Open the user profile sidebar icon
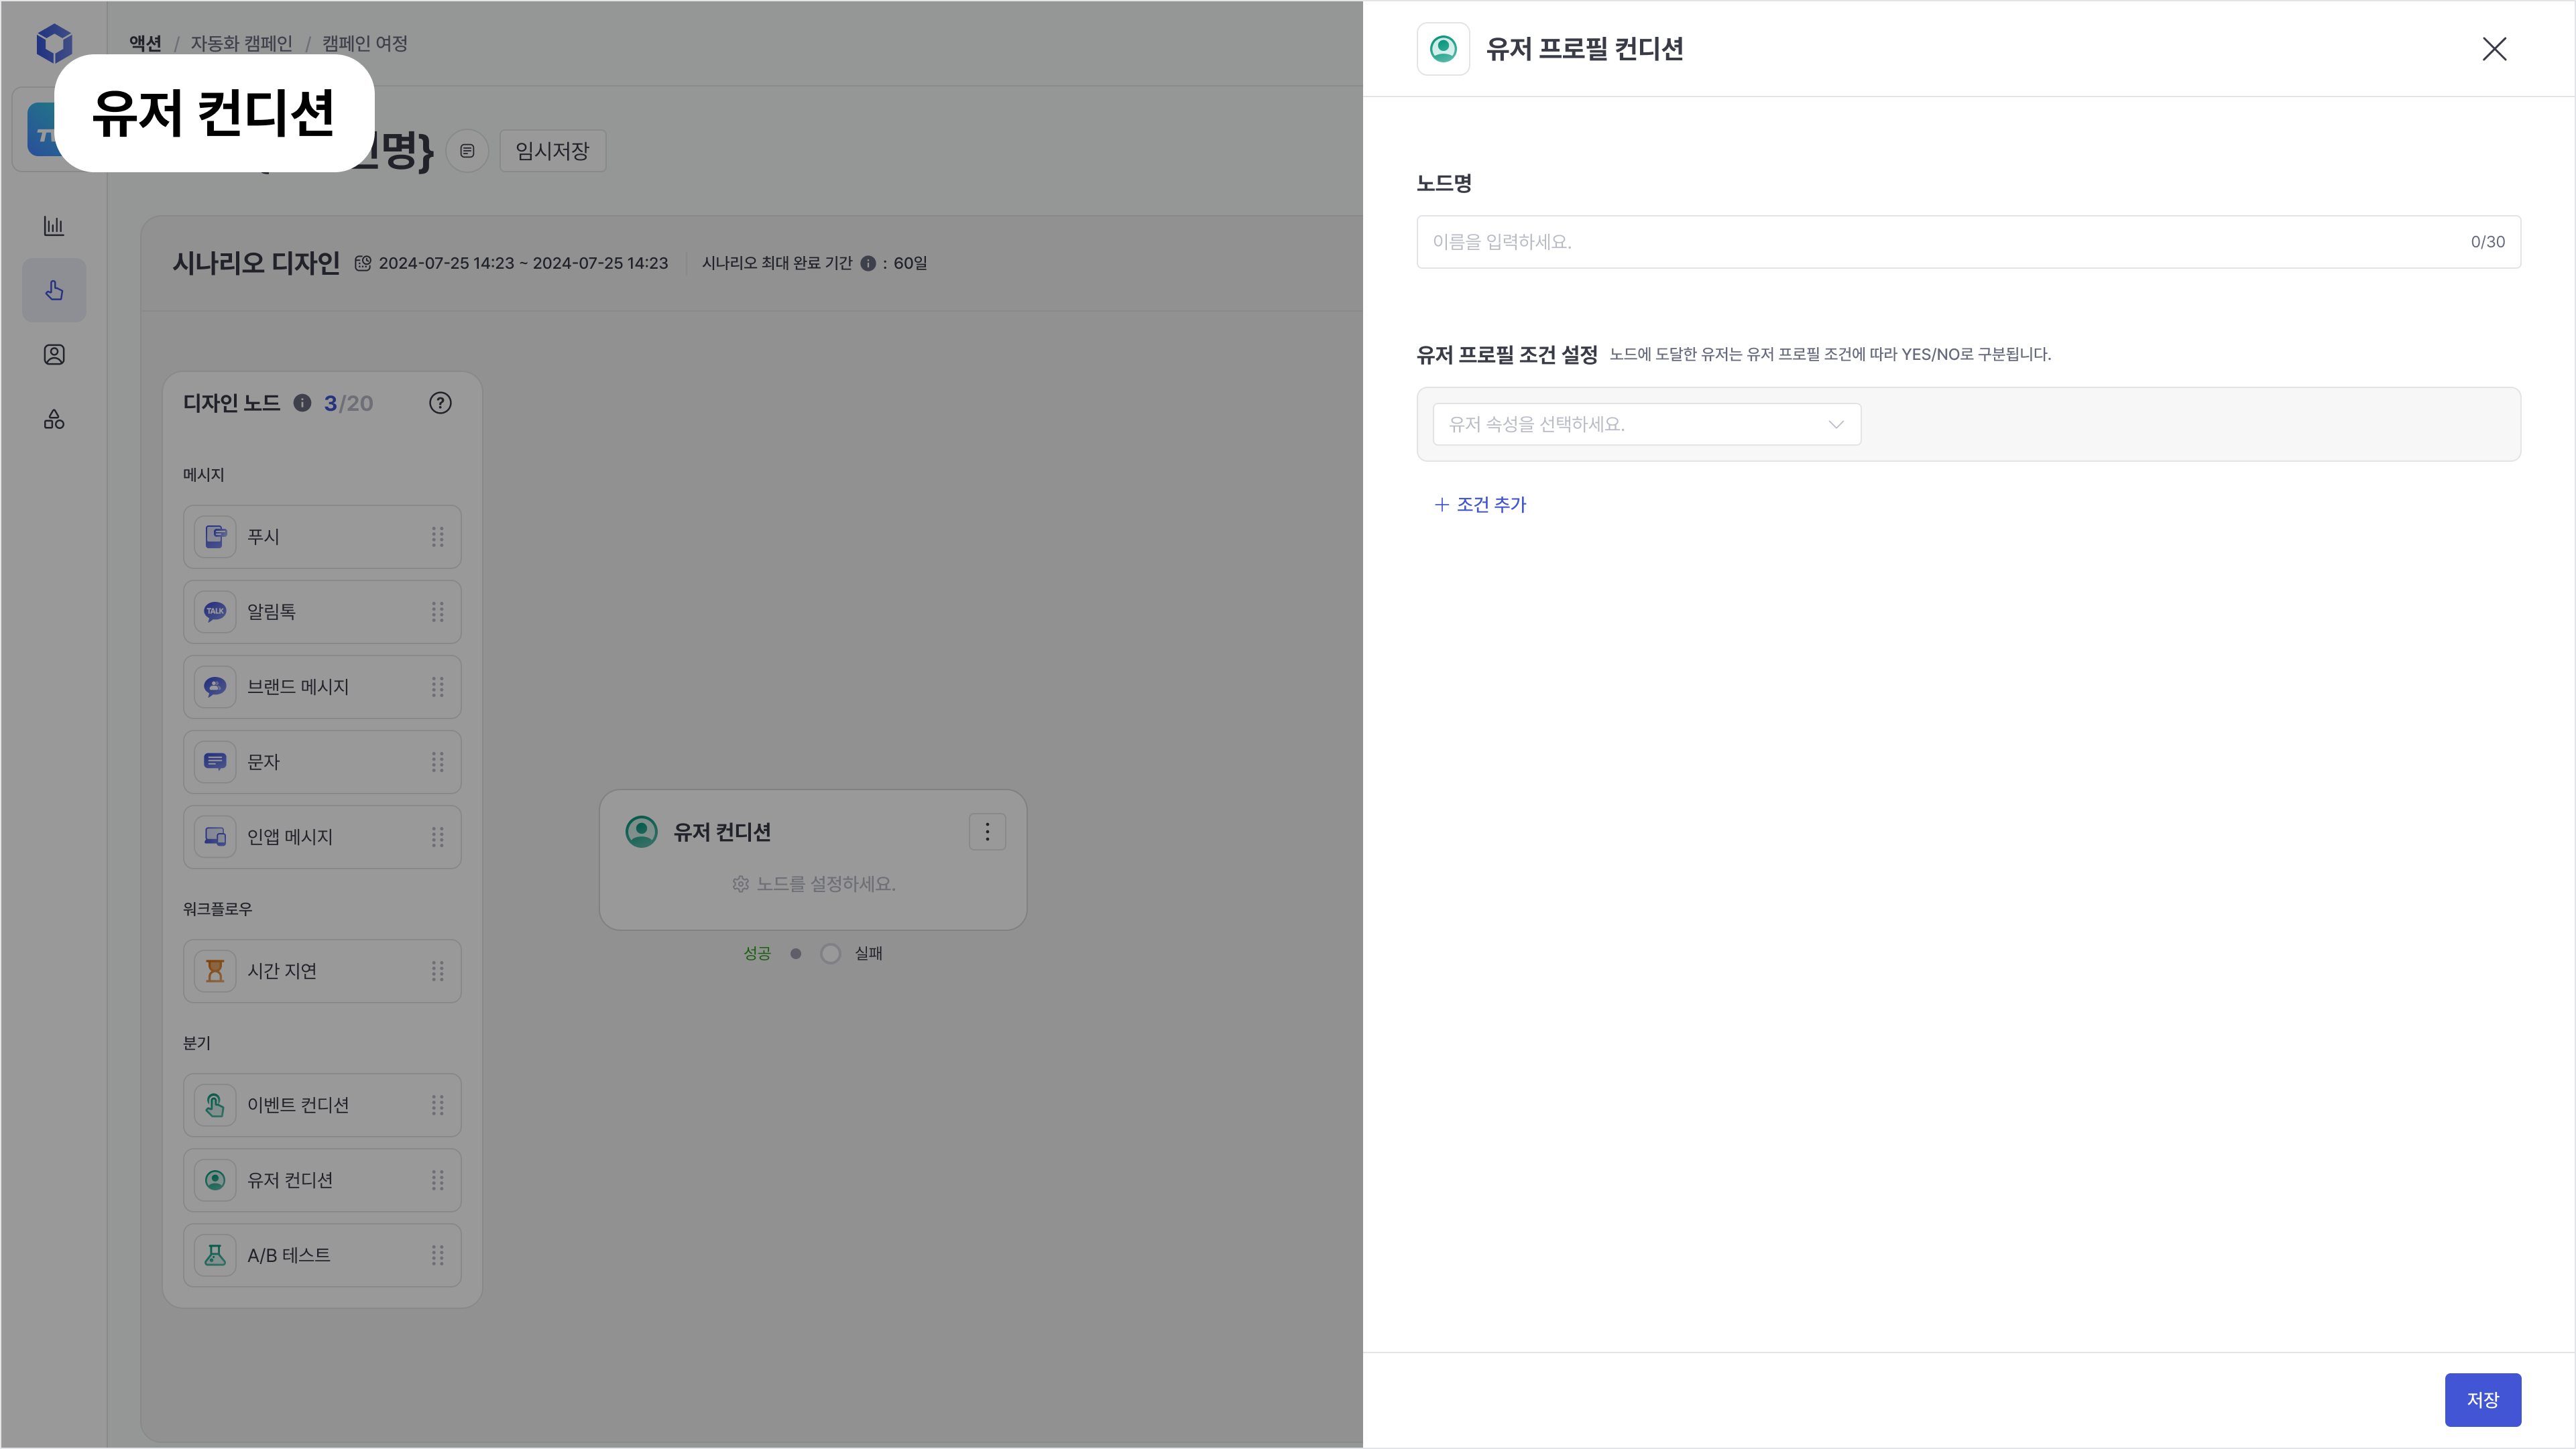 click(54, 355)
